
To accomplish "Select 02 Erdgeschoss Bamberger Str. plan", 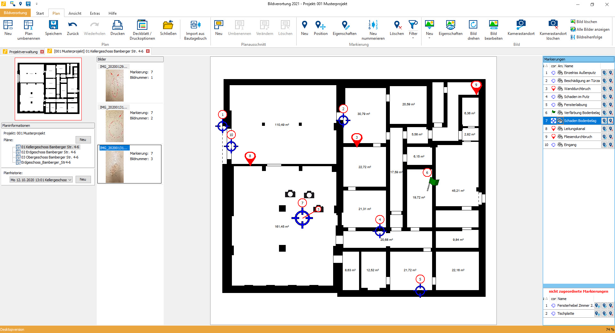I will click(x=48, y=152).
